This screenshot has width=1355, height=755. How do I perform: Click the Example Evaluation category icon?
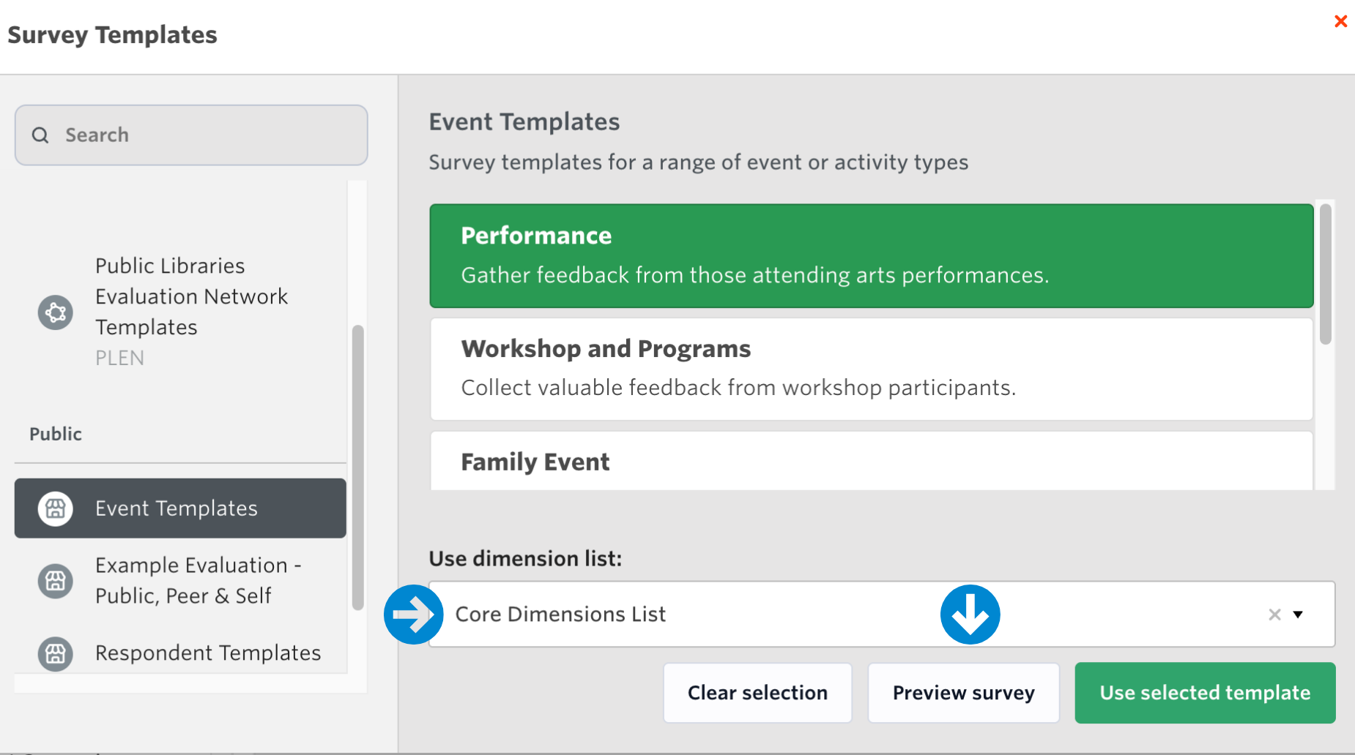[56, 581]
